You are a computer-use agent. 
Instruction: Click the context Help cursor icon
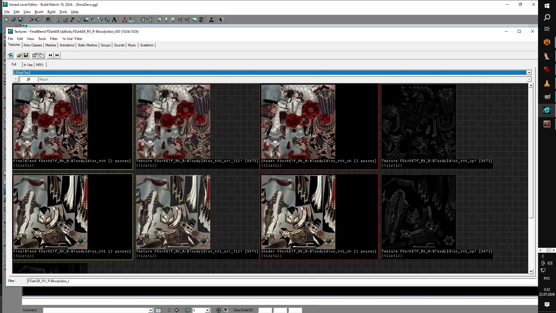pyautogui.click(x=222, y=19)
